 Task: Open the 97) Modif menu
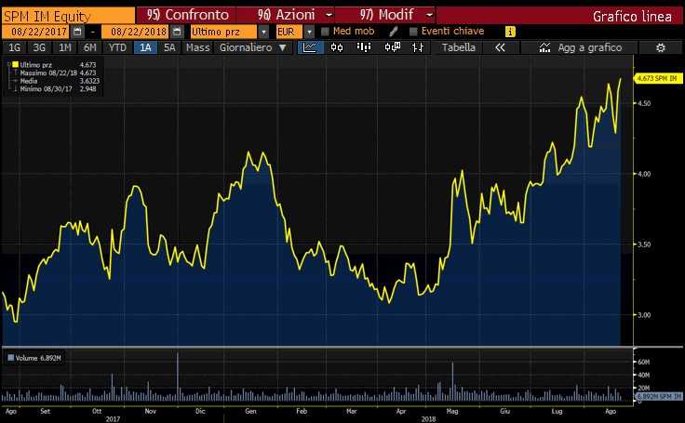coord(386,15)
